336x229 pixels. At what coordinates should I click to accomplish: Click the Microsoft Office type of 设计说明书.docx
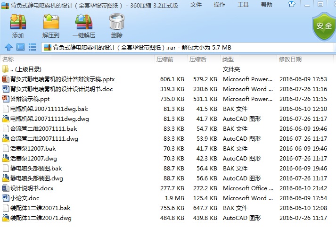pos(248,188)
